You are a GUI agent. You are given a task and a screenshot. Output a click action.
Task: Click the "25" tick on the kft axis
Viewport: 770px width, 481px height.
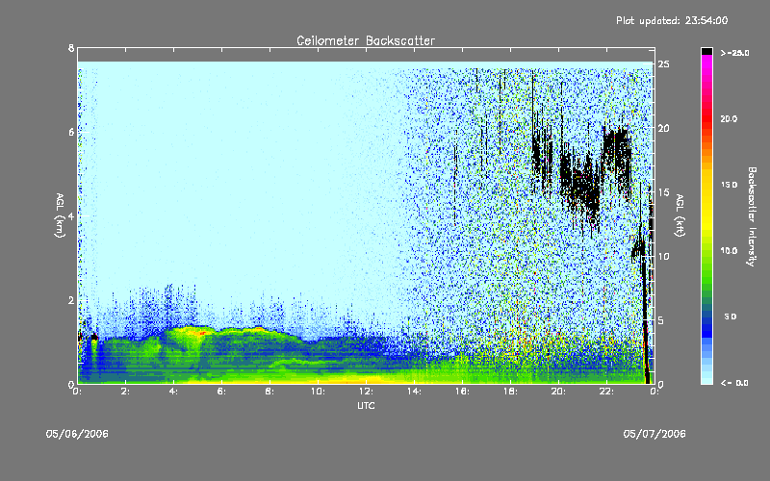pos(663,64)
